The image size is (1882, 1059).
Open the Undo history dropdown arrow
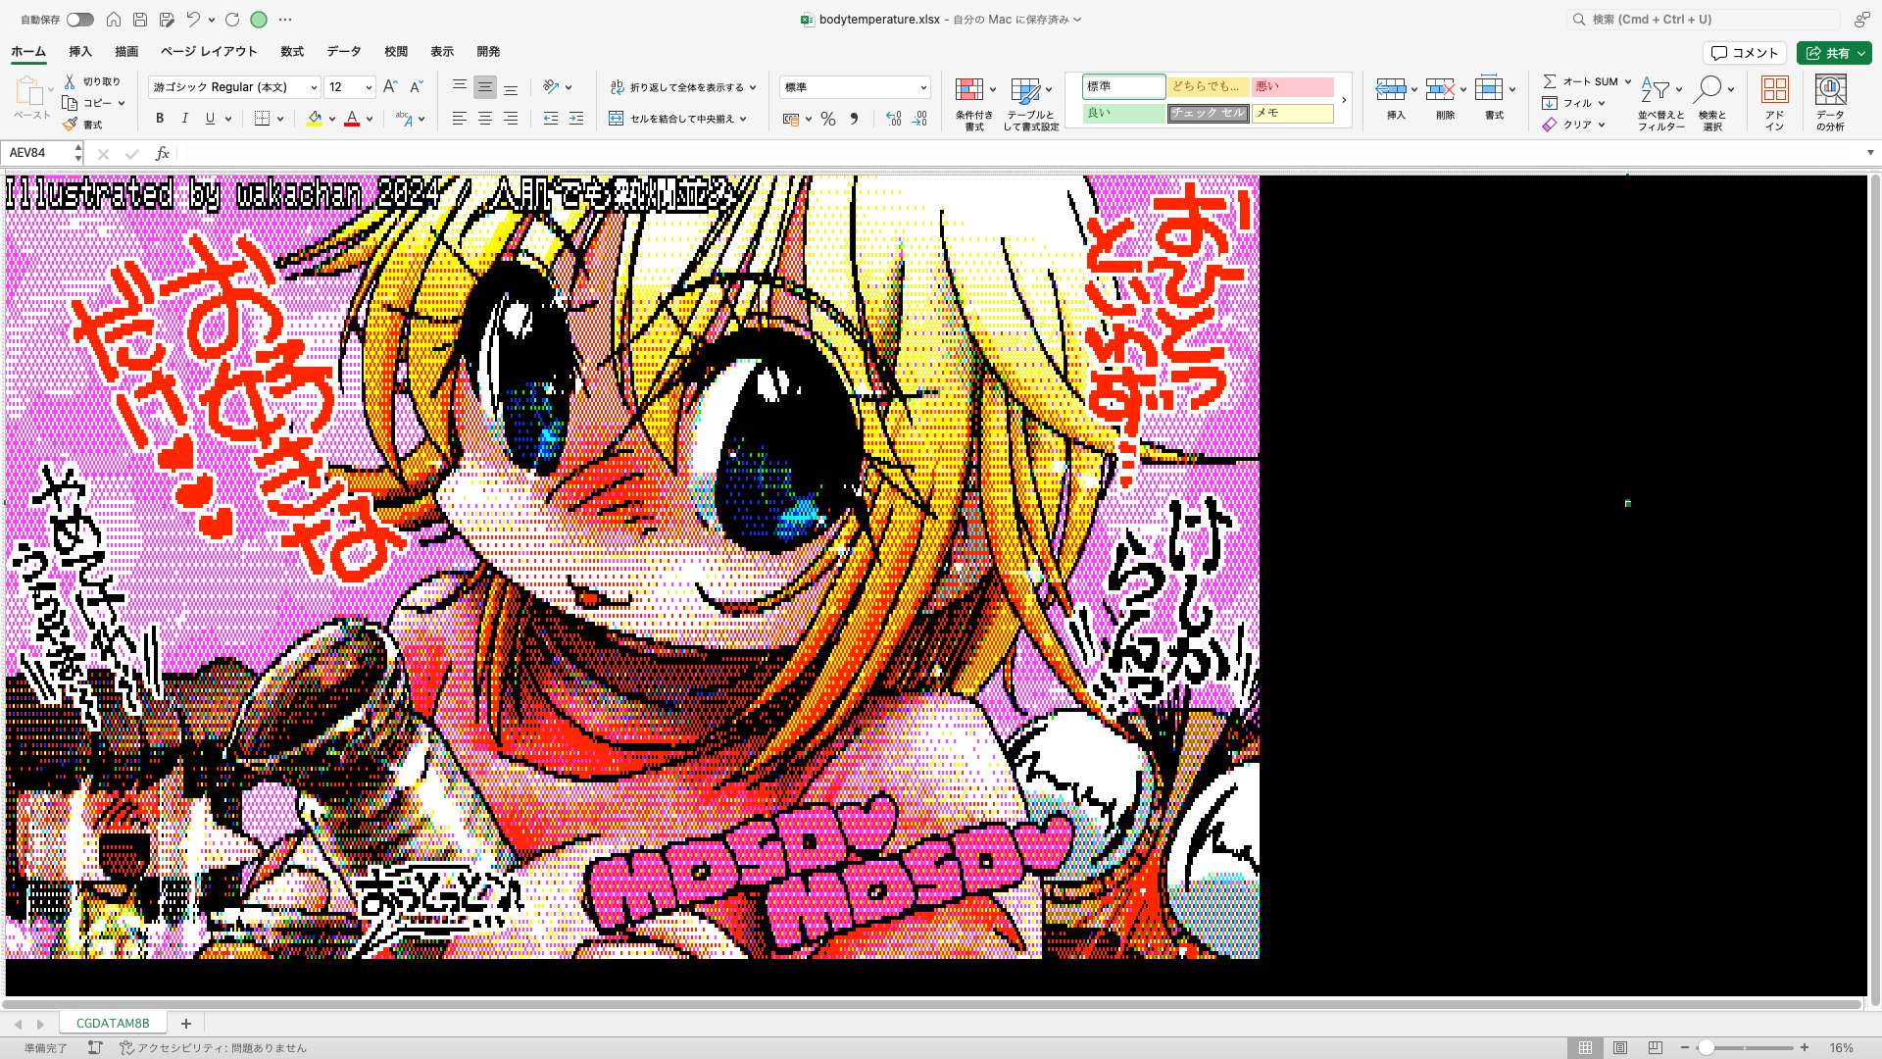tap(212, 20)
